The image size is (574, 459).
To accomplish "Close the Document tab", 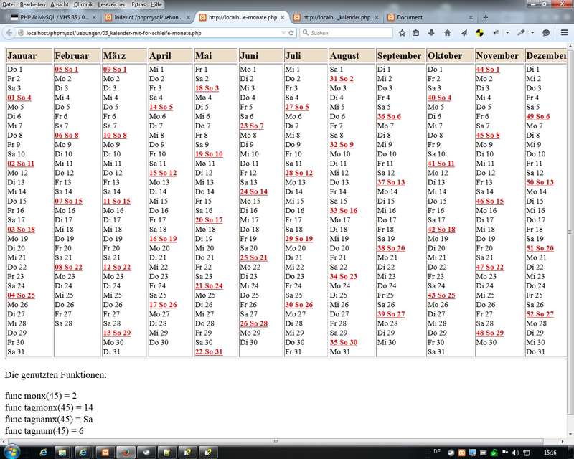I will (471, 17).
